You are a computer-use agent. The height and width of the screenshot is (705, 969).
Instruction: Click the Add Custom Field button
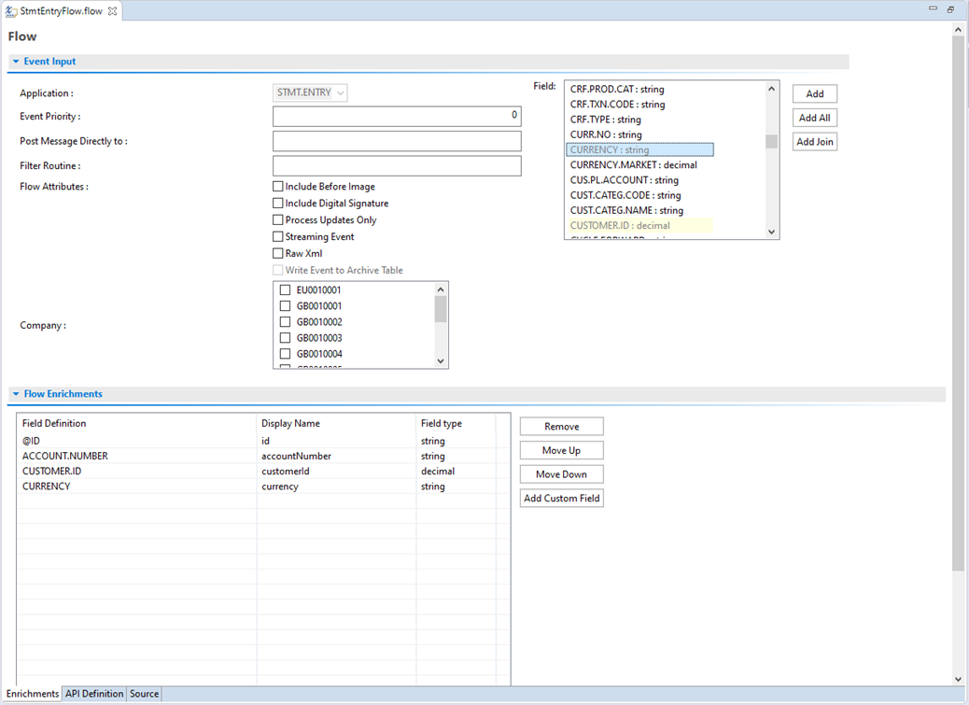coord(561,499)
